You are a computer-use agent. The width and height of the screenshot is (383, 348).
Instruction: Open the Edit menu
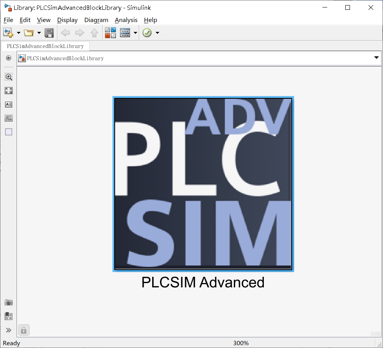point(25,20)
